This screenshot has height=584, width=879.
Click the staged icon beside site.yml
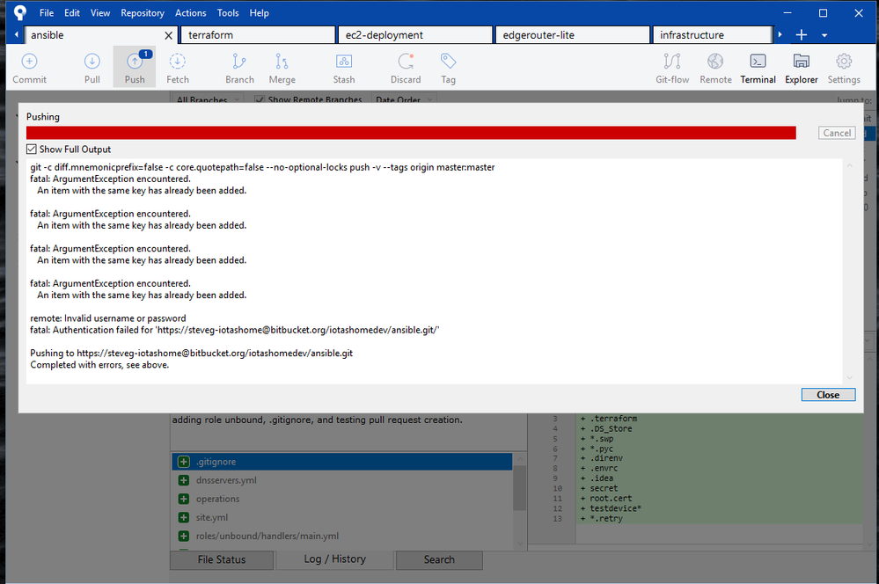coord(183,517)
